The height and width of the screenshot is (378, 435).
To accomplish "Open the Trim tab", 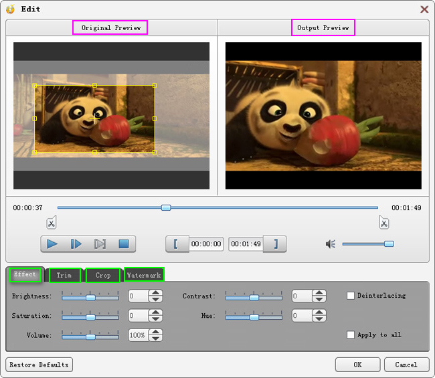I will pos(65,276).
